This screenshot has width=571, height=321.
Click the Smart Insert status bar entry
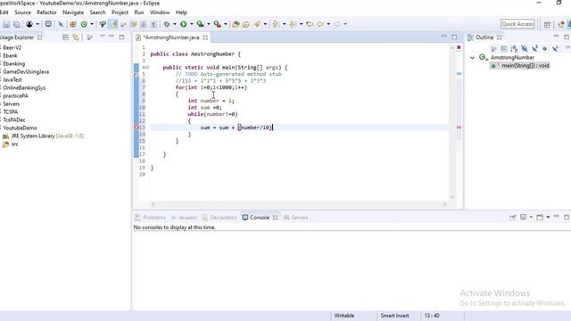(394, 316)
